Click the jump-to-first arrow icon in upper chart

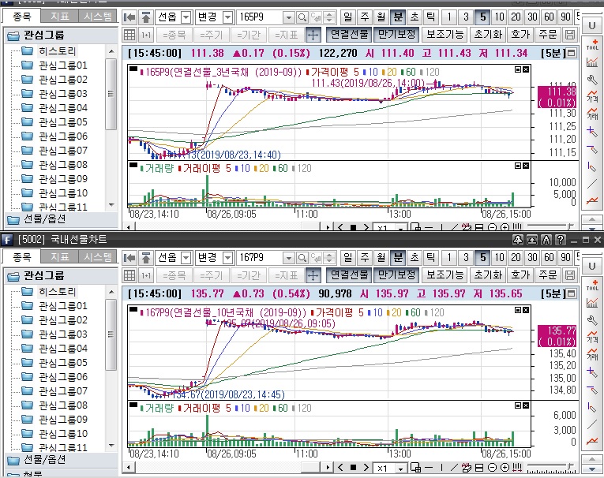click(129, 17)
